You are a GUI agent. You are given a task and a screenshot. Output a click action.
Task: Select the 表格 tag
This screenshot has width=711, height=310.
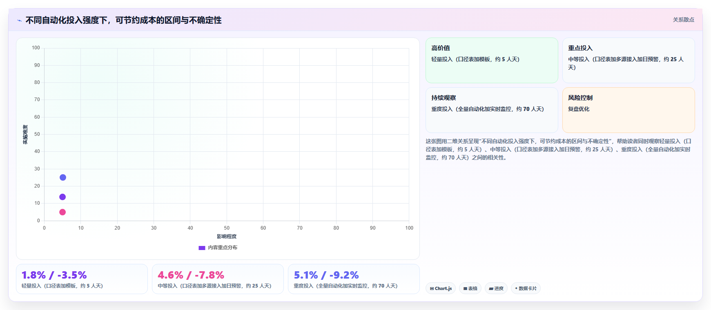point(470,288)
